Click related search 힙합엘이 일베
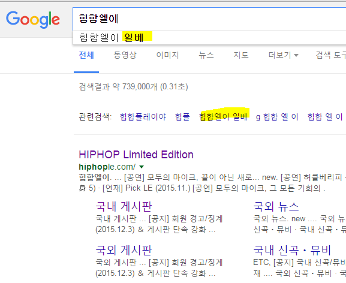The height and width of the screenshot is (283, 346). click(223, 117)
